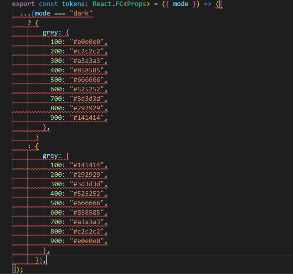Click the 100: "#141414" line
Viewport: 293px width, 274px height.
(79, 165)
